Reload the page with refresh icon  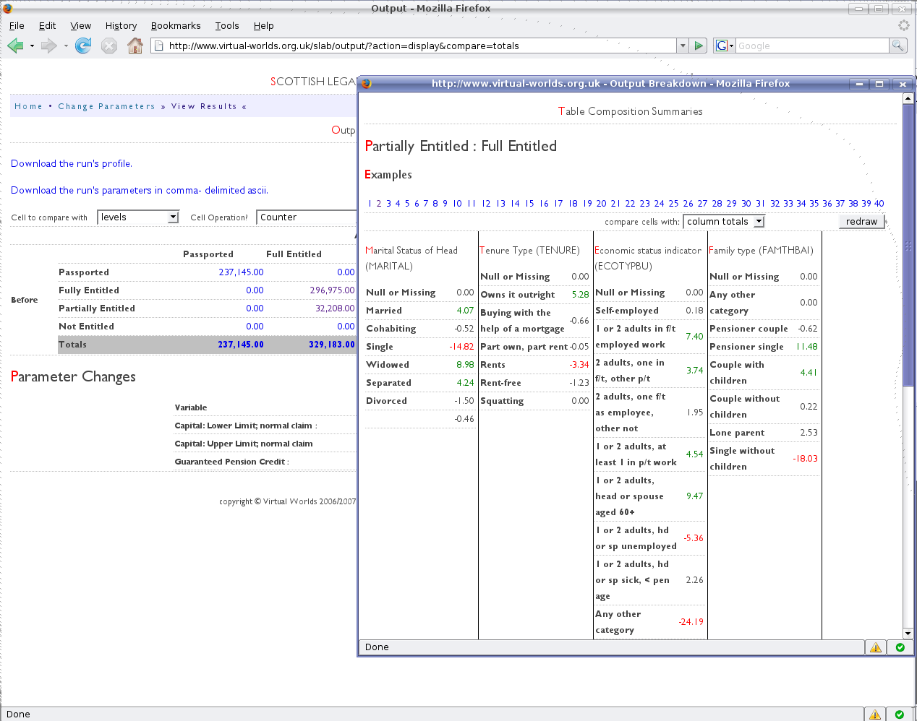(x=83, y=46)
